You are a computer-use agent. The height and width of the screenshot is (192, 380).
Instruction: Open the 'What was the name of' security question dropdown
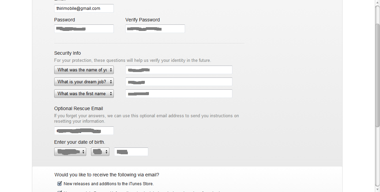pyautogui.click(x=84, y=70)
